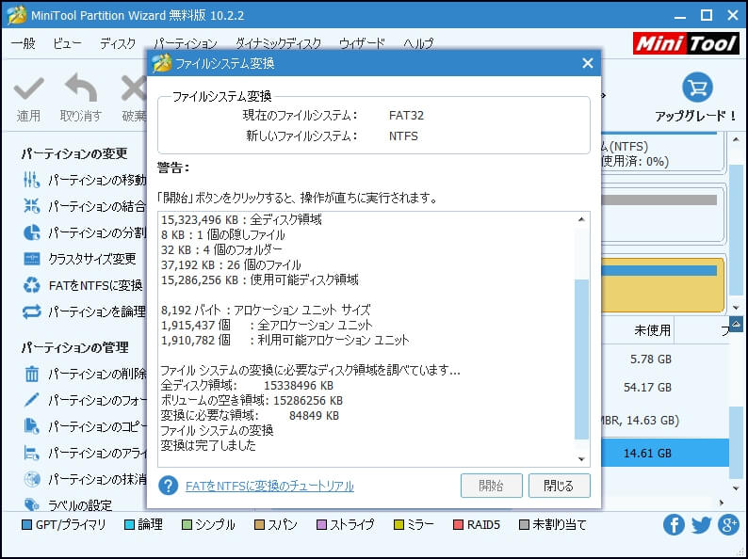The height and width of the screenshot is (559, 748).
Task: Open the ダイナミックディスク menu
Action: (x=278, y=44)
